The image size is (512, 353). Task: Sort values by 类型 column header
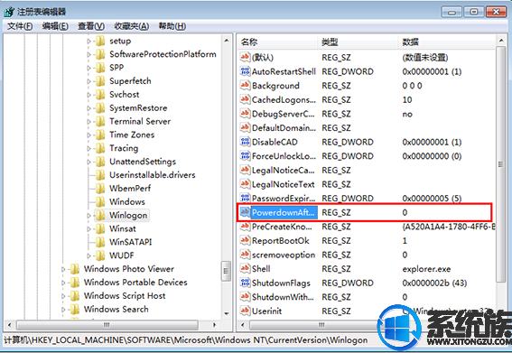tap(358, 42)
